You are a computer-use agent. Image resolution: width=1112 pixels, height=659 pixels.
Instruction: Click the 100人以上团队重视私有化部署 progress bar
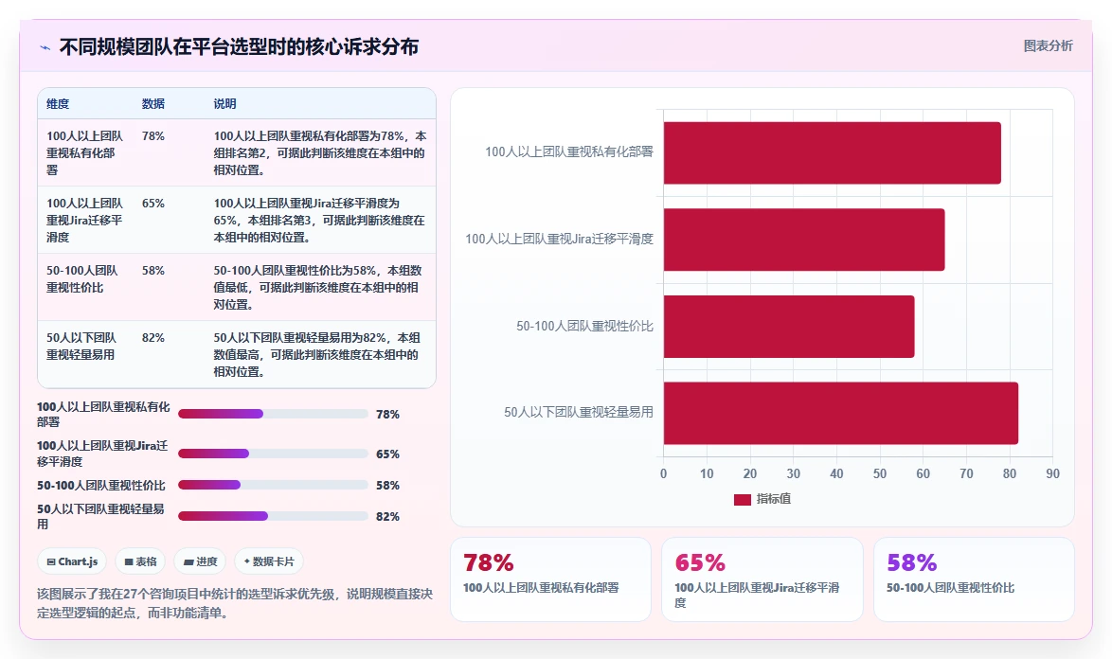tap(273, 414)
